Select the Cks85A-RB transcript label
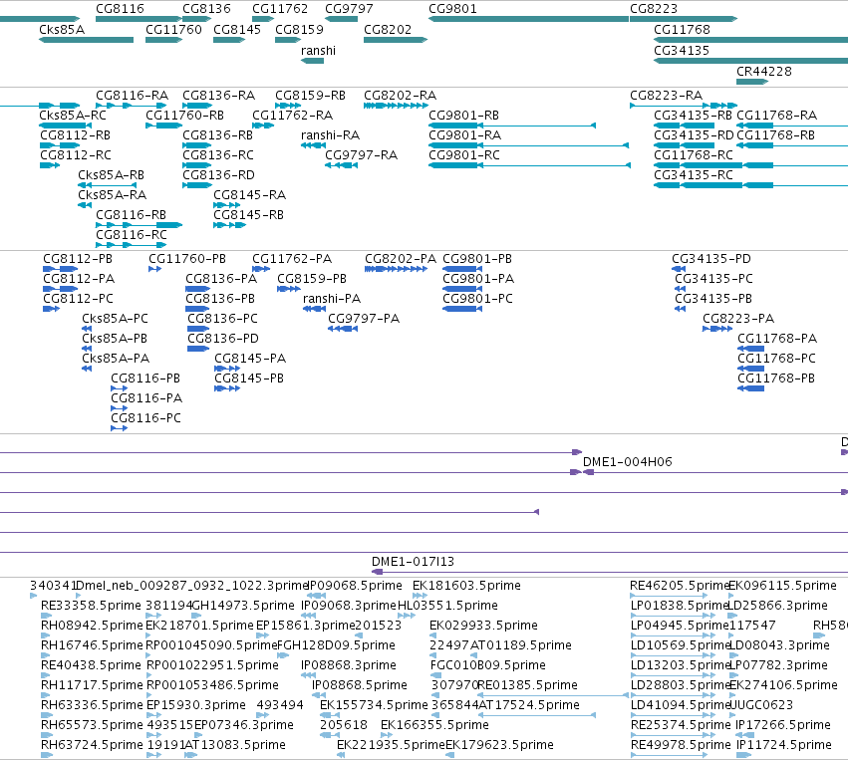The height and width of the screenshot is (760, 848). click(x=111, y=175)
